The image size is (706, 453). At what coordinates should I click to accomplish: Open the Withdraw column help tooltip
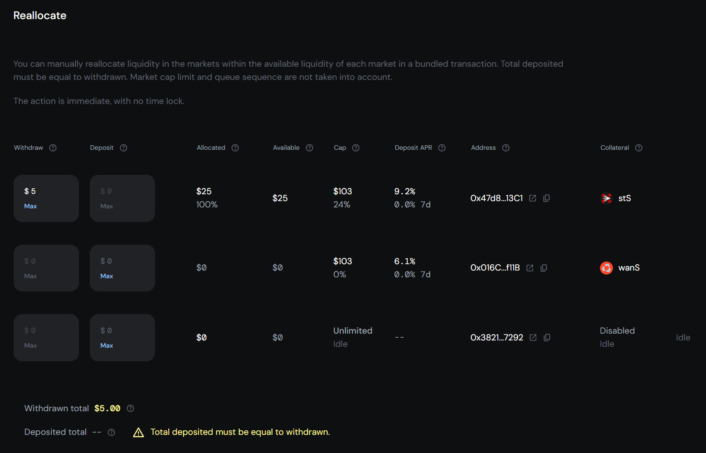pos(53,148)
